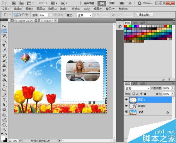The image size is (176, 143).
Task: Open 图像(I) menu
Action: tap(29, 9)
